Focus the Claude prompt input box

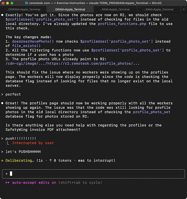[93, 174]
